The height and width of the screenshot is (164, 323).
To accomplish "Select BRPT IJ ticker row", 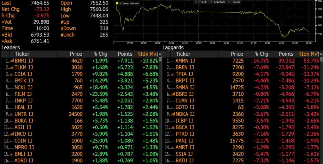I will tap(185, 81).
